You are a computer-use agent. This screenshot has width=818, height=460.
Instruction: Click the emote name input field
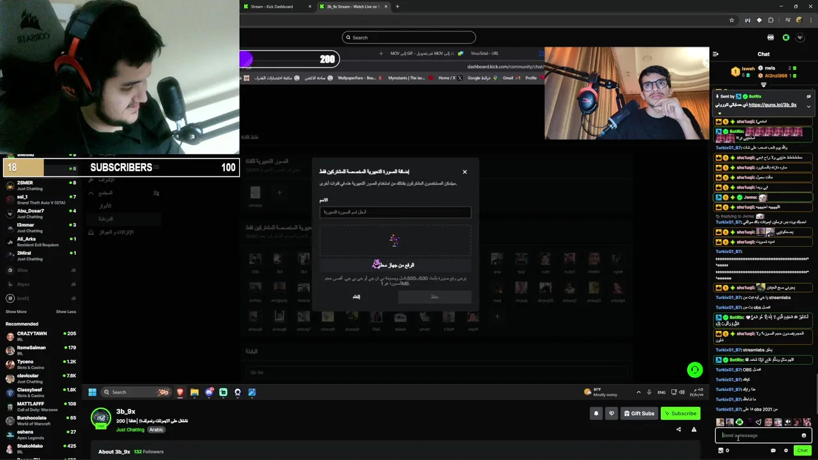coord(395,212)
